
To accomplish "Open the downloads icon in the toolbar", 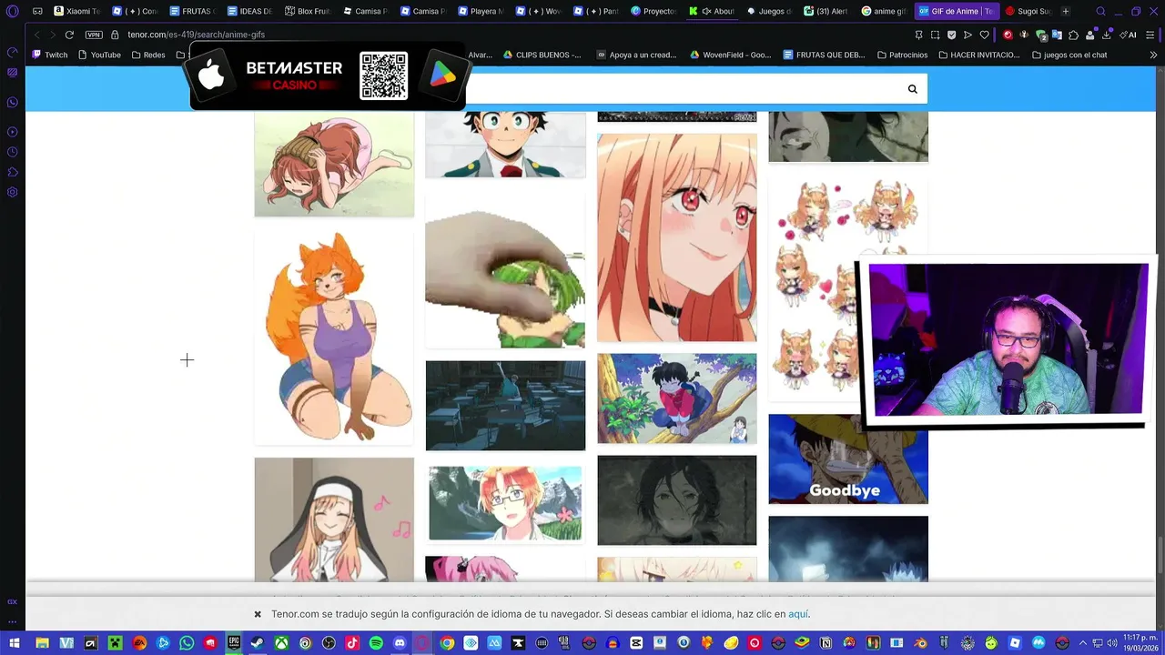I will coord(1106,35).
